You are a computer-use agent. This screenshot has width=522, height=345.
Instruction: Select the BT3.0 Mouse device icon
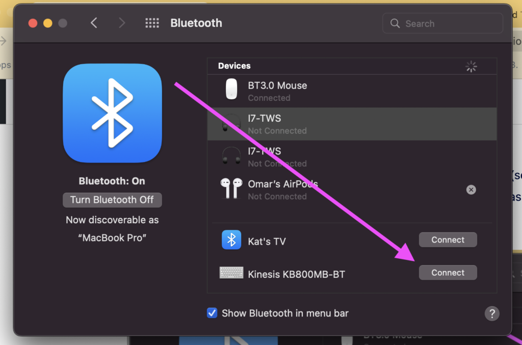tap(231, 90)
